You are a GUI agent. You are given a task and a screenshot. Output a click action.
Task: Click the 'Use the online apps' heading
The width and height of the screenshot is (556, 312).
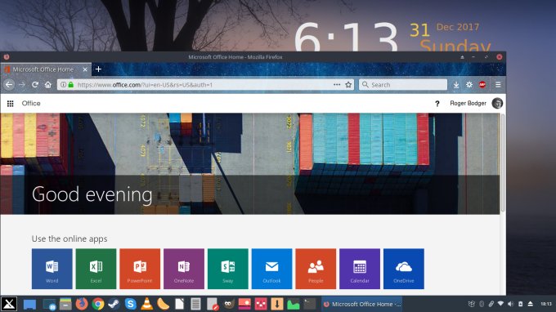tap(69, 238)
